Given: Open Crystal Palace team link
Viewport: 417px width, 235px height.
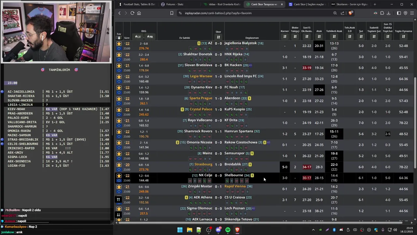Looking at the screenshot, I should point(201,109).
